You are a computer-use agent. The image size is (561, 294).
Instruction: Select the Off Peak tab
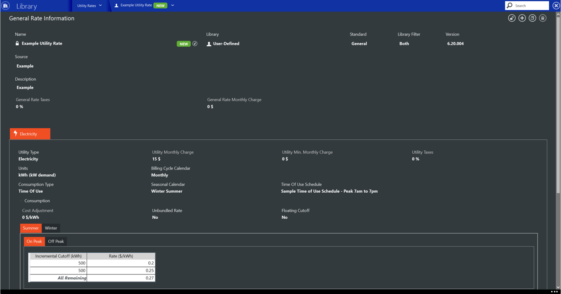coord(56,241)
